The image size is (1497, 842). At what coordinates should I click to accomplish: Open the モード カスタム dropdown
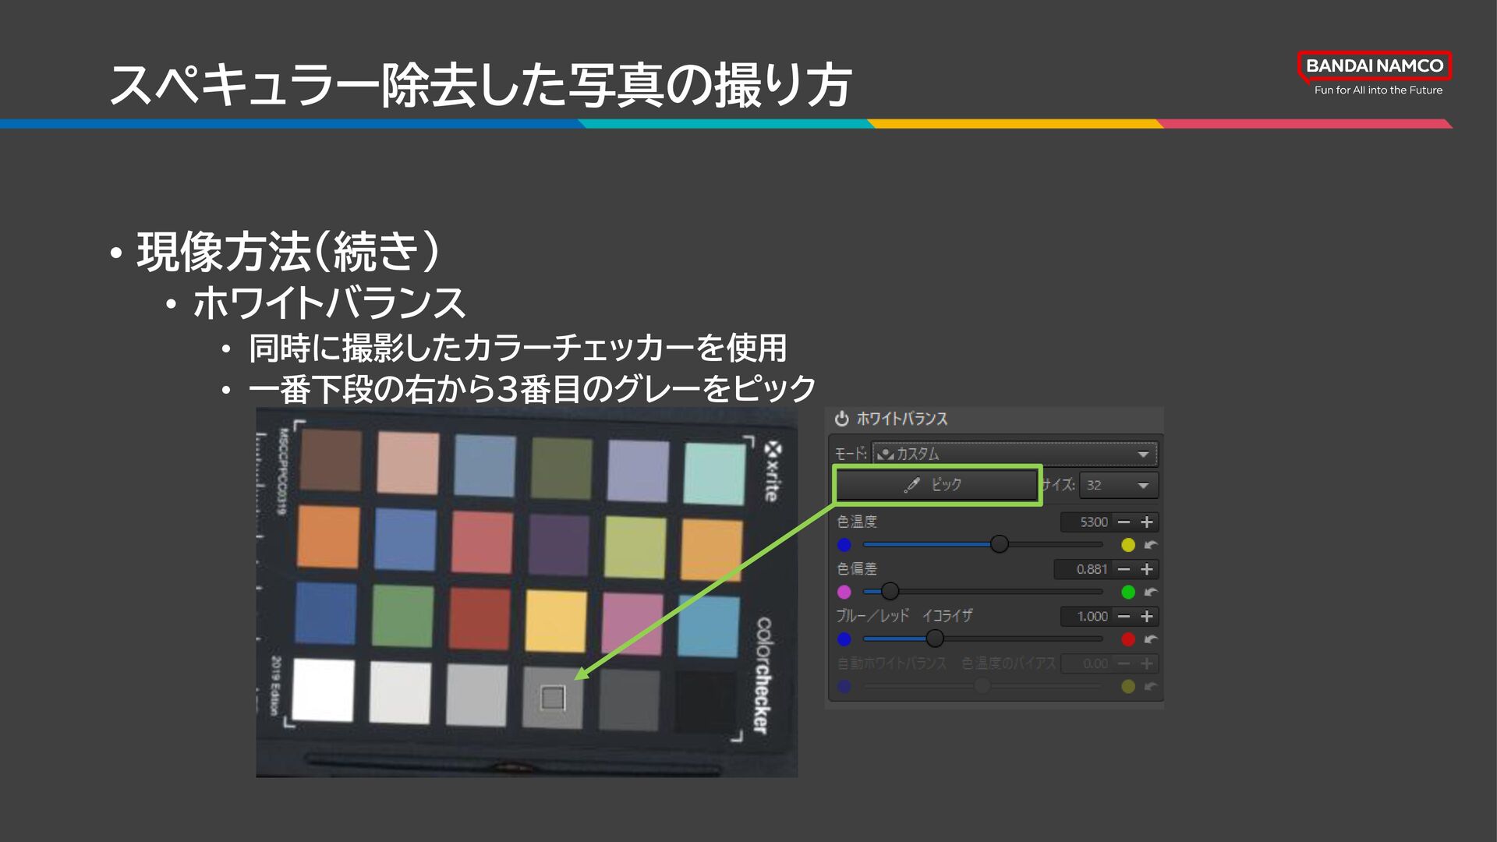coord(1014,454)
